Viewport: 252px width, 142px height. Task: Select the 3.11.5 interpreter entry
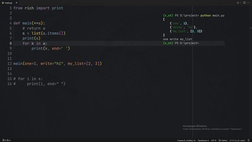[237, 140]
